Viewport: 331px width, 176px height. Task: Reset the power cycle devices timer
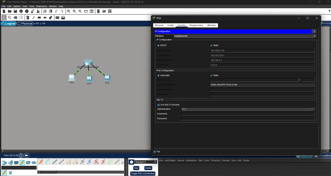[21, 155]
